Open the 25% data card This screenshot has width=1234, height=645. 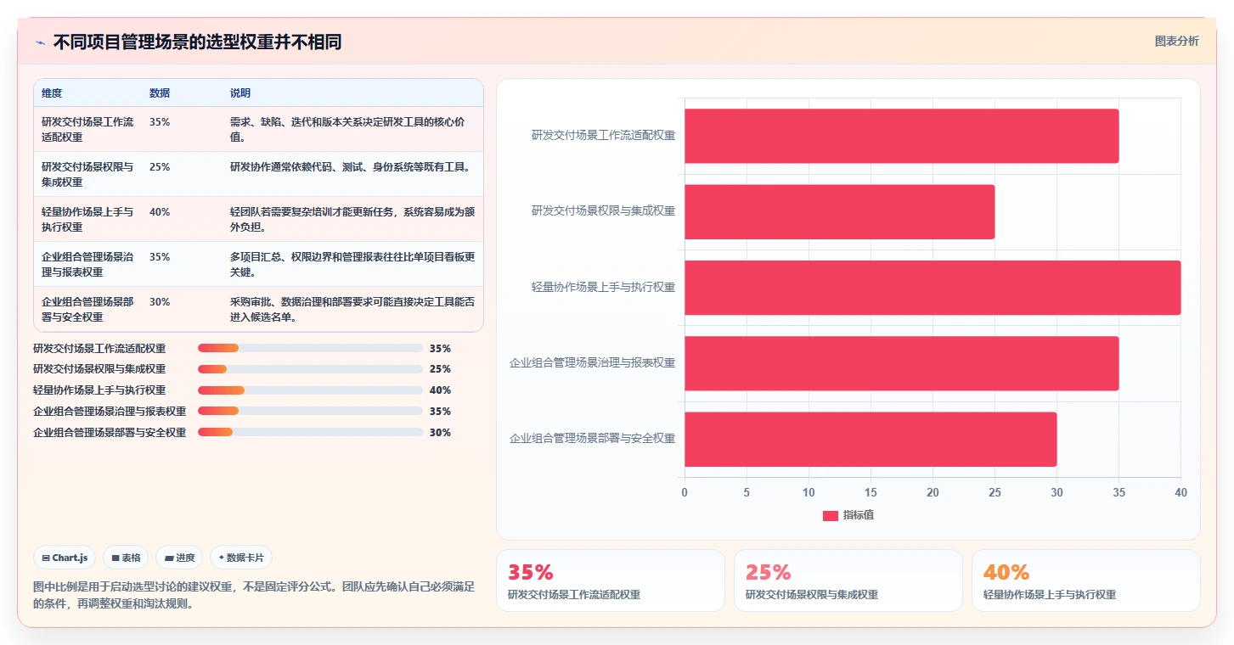(x=848, y=580)
